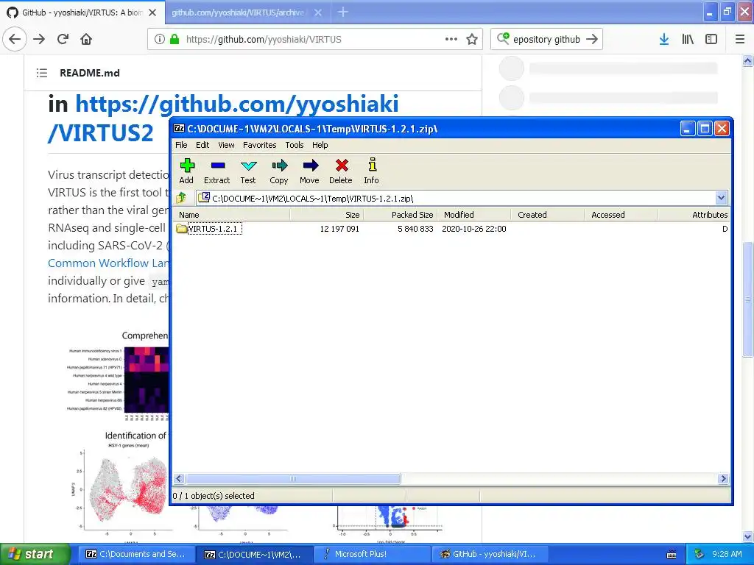Close the GitHub VIRTUS tab
This screenshot has height=565, width=754.
(x=152, y=13)
